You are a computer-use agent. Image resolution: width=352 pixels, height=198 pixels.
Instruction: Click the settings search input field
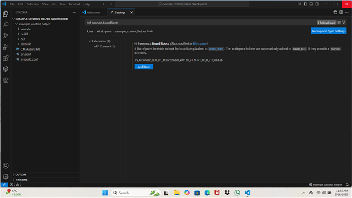click(x=201, y=23)
